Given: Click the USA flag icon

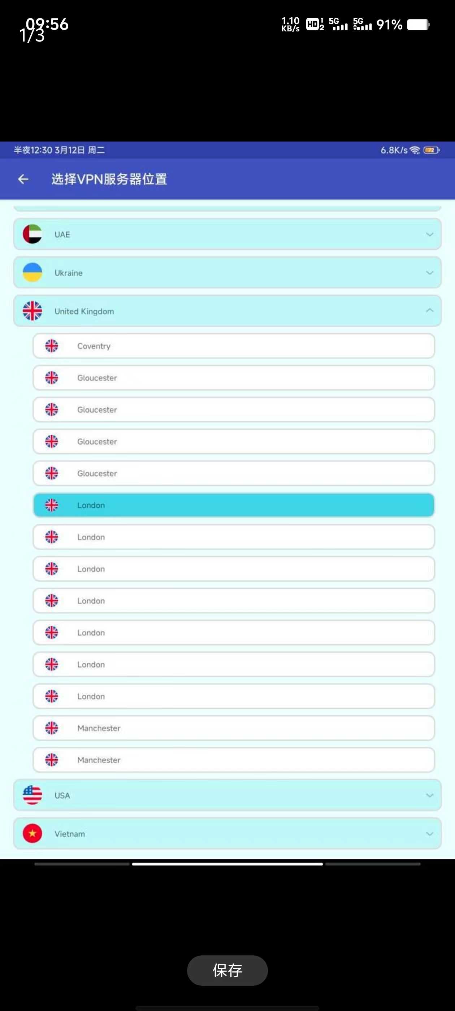Looking at the screenshot, I should (x=32, y=795).
